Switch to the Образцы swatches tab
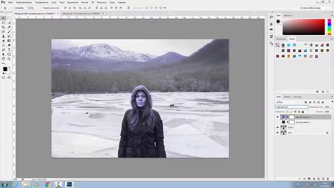The image size is (334, 188). pos(288,15)
